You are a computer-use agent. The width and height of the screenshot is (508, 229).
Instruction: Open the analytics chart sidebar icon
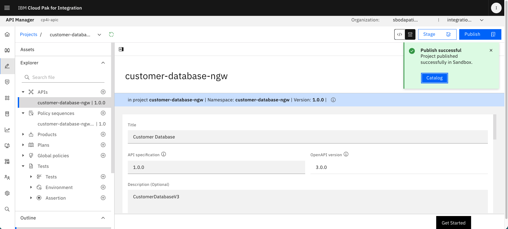click(x=7, y=130)
